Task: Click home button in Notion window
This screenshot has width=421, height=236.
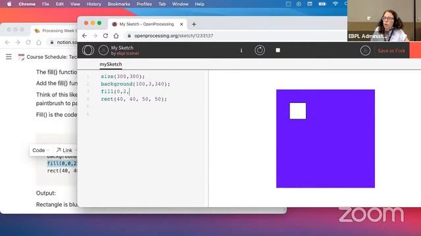Action: 39,42
